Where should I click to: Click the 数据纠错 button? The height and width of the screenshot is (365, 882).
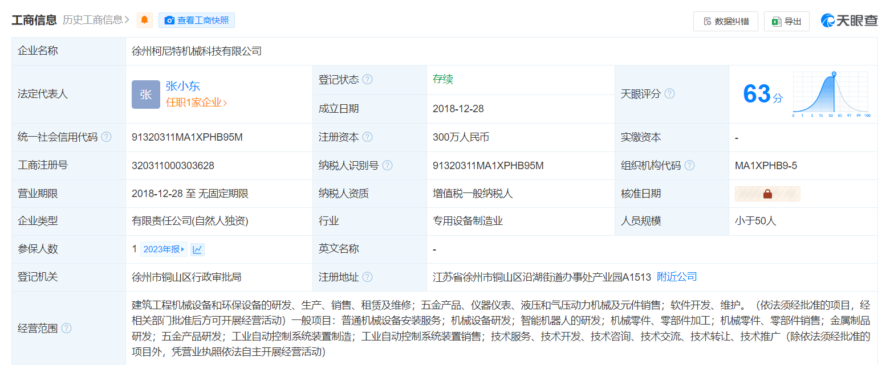pyautogui.click(x=726, y=21)
